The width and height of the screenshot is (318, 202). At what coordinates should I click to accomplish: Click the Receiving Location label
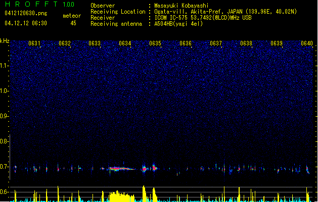(x=118, y=12)
